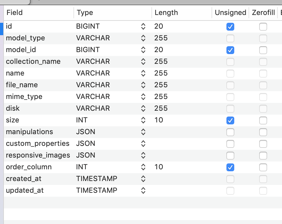This screenshot has height=224, width=282.
Task: Select the collection_name field name cell
Action: pos(33,62)
